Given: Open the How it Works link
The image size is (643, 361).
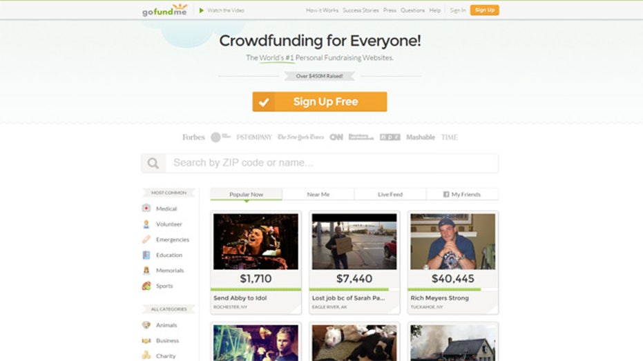Looking at the screenshot, I should [x=322, y=10].
